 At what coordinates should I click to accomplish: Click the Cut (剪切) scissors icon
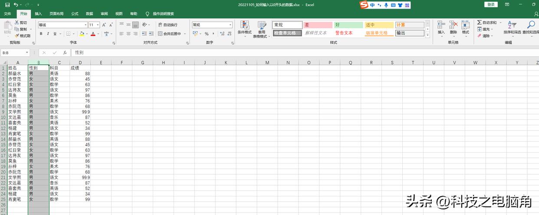pos(17,22)
